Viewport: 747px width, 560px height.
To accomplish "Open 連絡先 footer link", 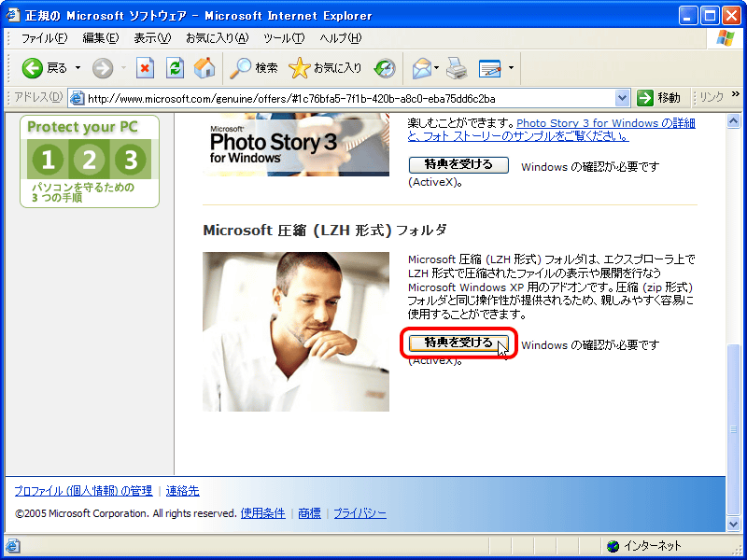I will tap(182, 491).
